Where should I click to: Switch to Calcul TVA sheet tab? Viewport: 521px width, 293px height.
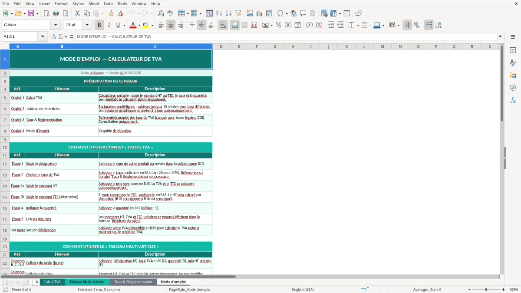52,282
